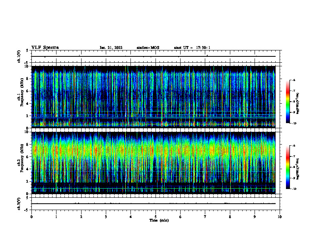The height and width of the screenshot is (243, 315).
Task: Click the "6" tick on the time axis
Action: tap(181, 217)
